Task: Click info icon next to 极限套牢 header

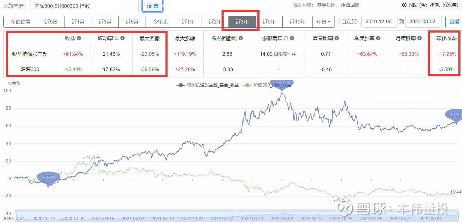Action: pos(292,38)
